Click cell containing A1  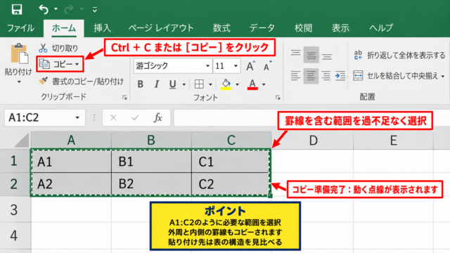pos(71,161)
